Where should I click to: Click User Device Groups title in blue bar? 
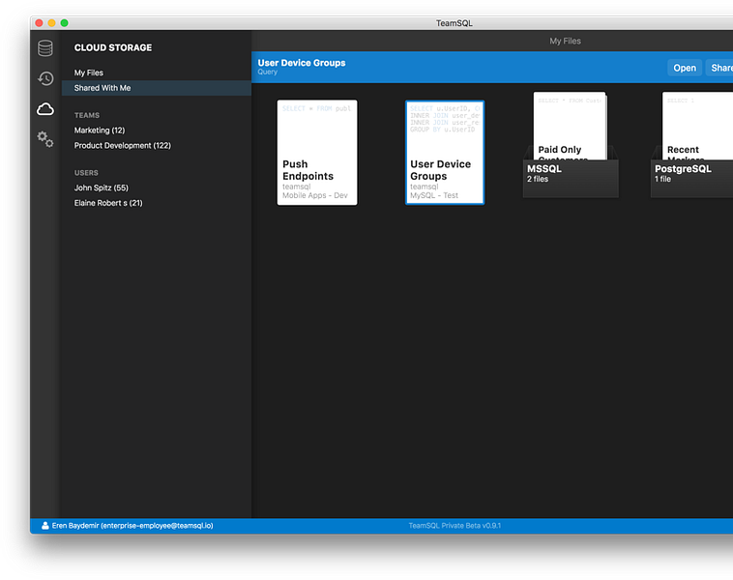[x=302, y=63]
